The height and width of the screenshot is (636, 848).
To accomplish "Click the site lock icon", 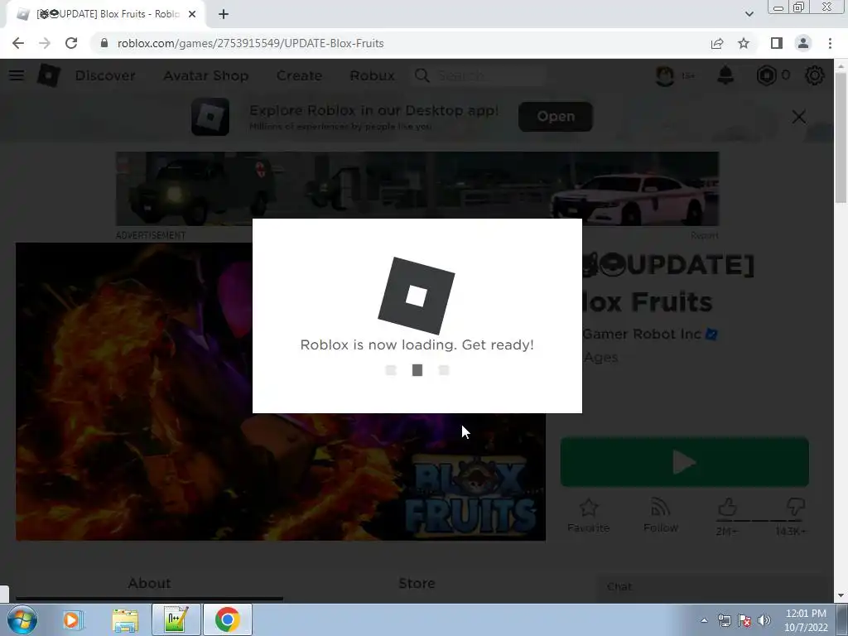I will tap(104, 43).
